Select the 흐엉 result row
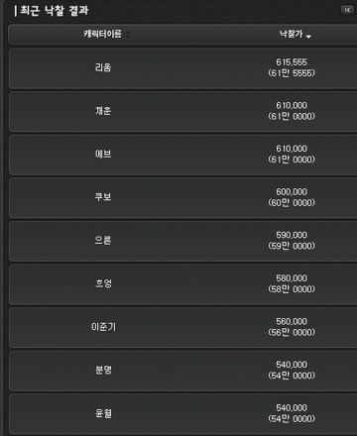 pos(182,284)
